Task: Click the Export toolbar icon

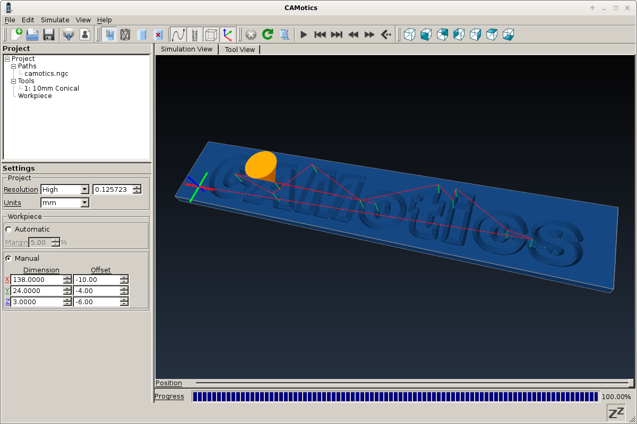Action: click(68, 34)
